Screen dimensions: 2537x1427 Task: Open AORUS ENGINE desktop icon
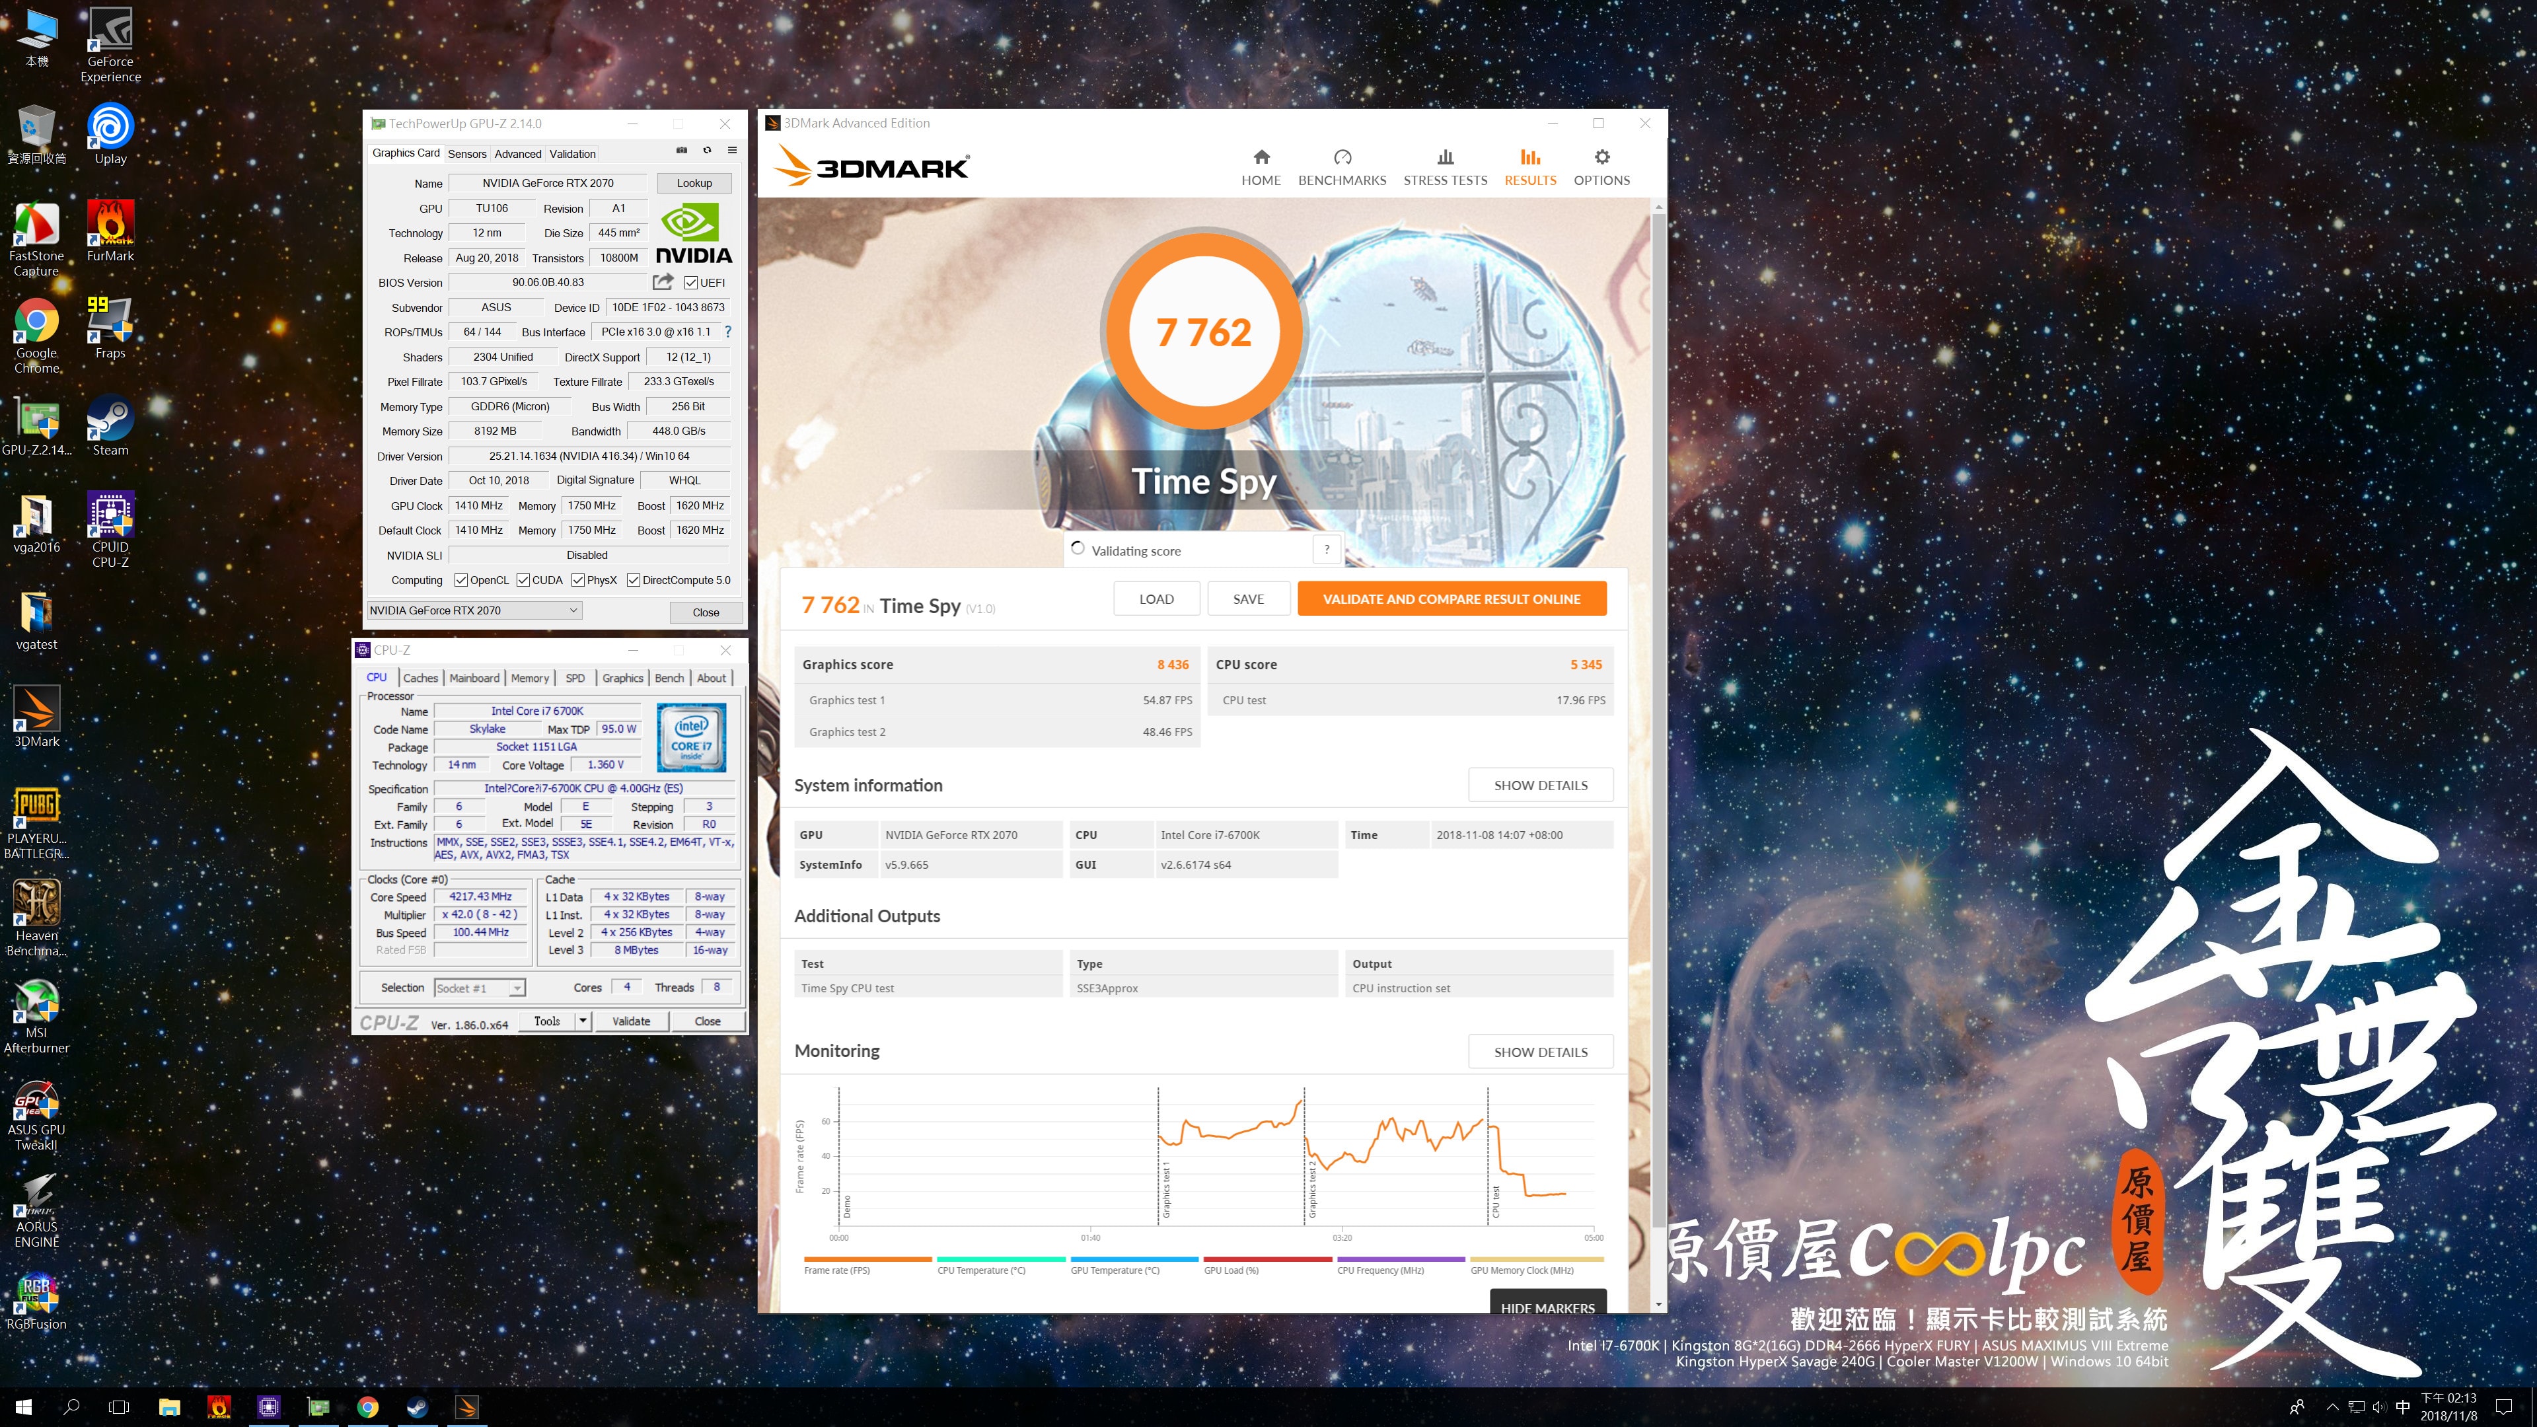(x=36, y=1210)
